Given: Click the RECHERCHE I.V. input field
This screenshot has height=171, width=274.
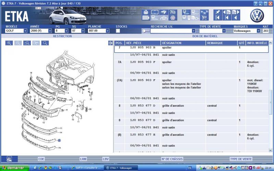Looking at the screenshot, I should [171, 31].
